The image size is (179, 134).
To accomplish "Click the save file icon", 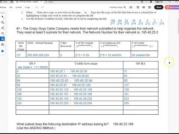I will click(138, 7).
